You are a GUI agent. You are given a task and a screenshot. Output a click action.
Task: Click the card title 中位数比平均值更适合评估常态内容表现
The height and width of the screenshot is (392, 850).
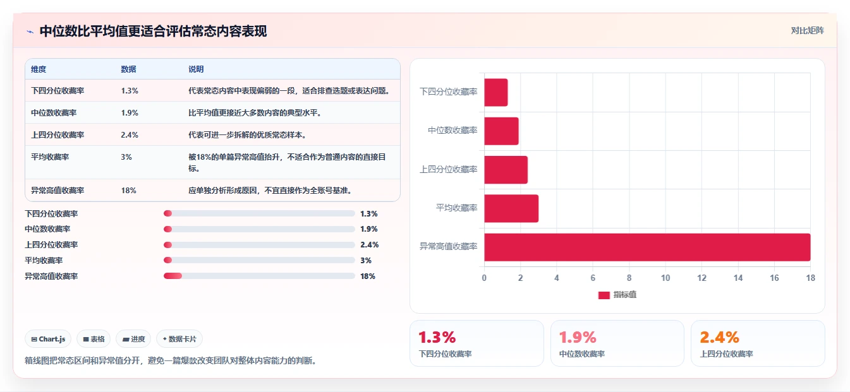tap(154, 31)
